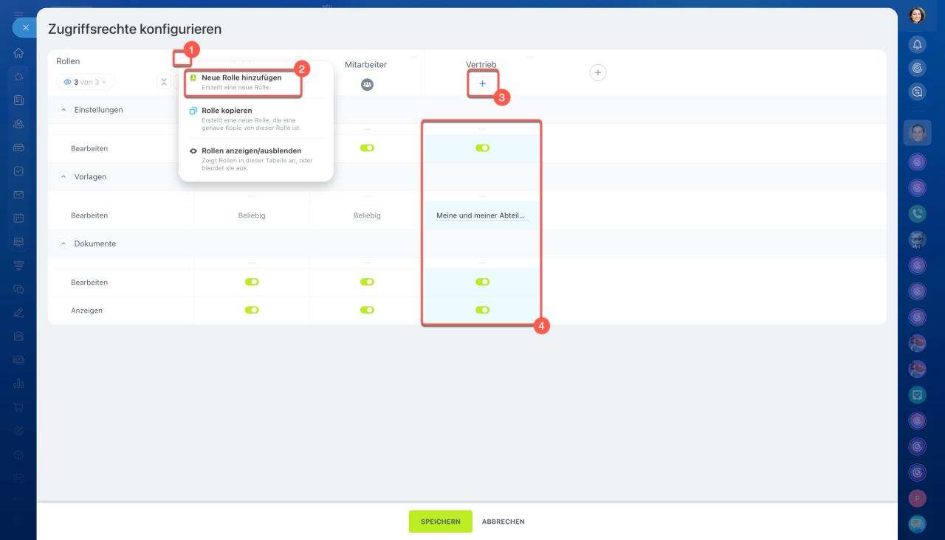Click the Vertrieb role name

(481, 65)
